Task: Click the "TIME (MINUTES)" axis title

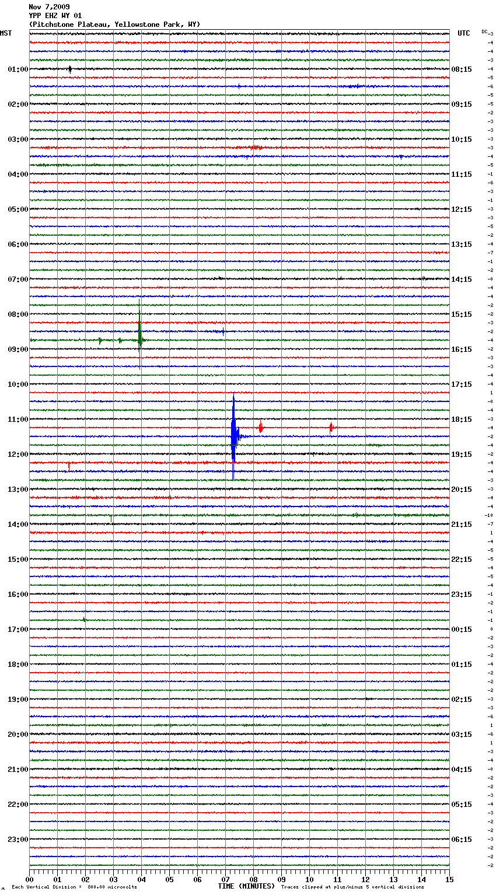Action: (x=246, y=886)
